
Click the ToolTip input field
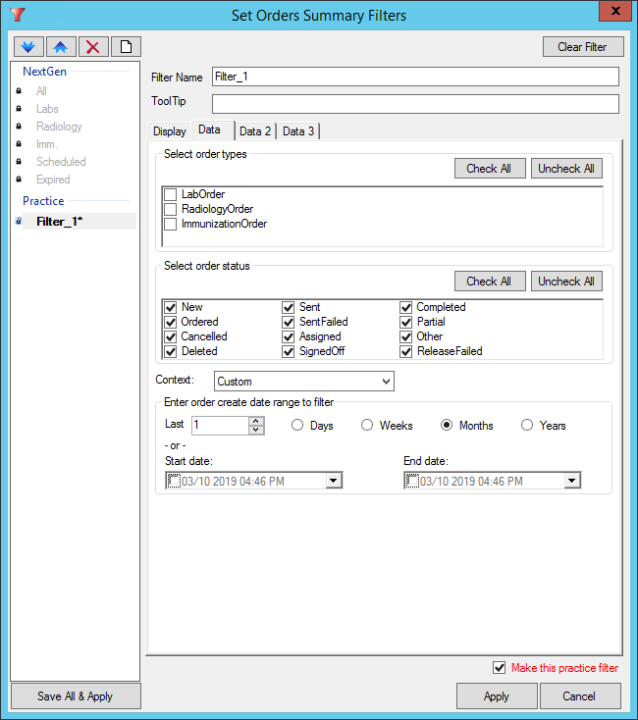tap(416, 104)
